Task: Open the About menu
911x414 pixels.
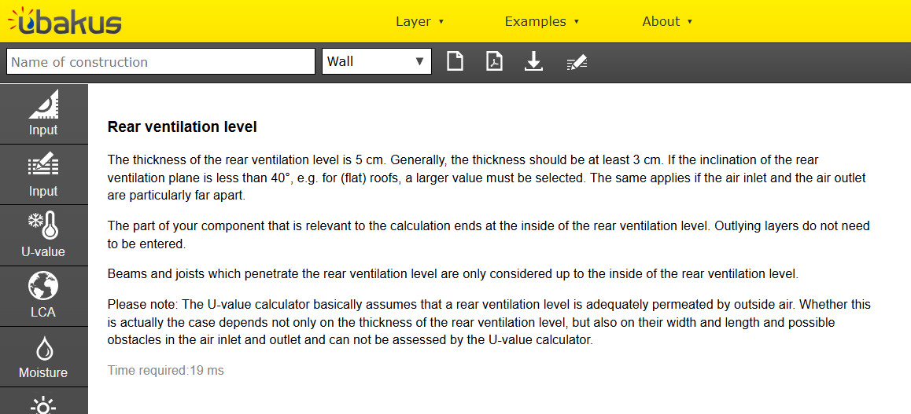Action: coord(667,21)
